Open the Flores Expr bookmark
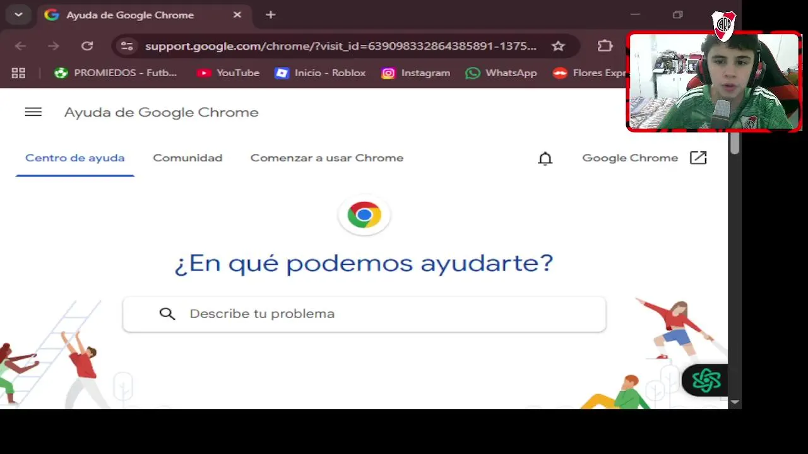808x454 pixels. 589,73
